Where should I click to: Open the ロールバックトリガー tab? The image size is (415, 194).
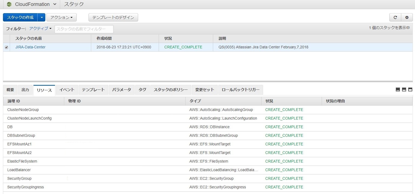[241, 90]
